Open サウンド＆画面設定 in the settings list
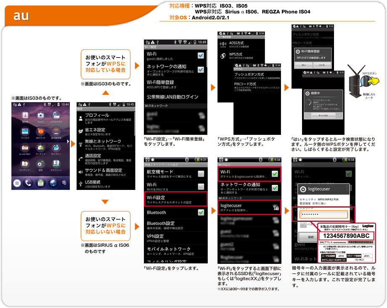 (106, 172)
